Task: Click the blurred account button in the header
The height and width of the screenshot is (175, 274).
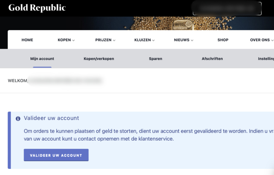Action: [x=227, y=9]
